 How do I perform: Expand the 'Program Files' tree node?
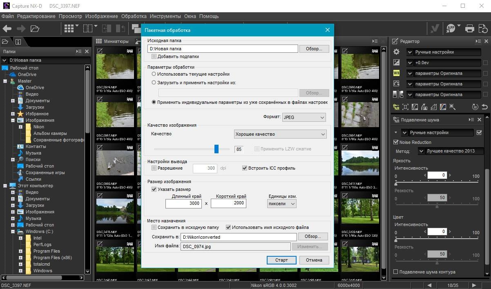20,251
